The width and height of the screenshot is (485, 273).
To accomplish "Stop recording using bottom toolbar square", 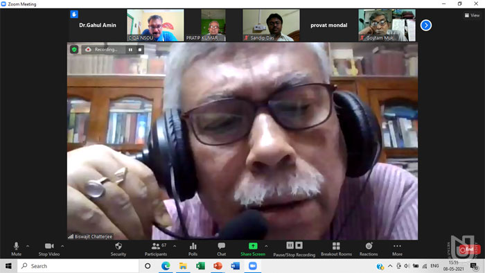I will click(x=299, y=245).
